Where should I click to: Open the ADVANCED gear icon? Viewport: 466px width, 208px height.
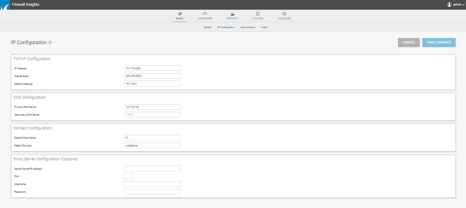[285, 14]
